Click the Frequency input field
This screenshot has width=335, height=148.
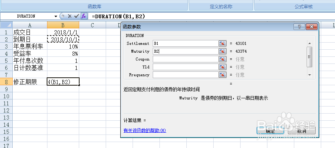186,75
